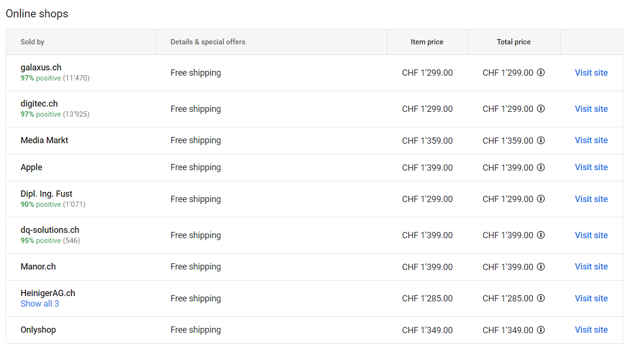Click info icon in Apple row
This screenshot has height=352, width=632.
point(541,167)
